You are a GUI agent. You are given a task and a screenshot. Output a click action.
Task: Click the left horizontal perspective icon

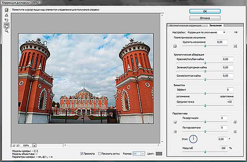[x=175, y=131]
